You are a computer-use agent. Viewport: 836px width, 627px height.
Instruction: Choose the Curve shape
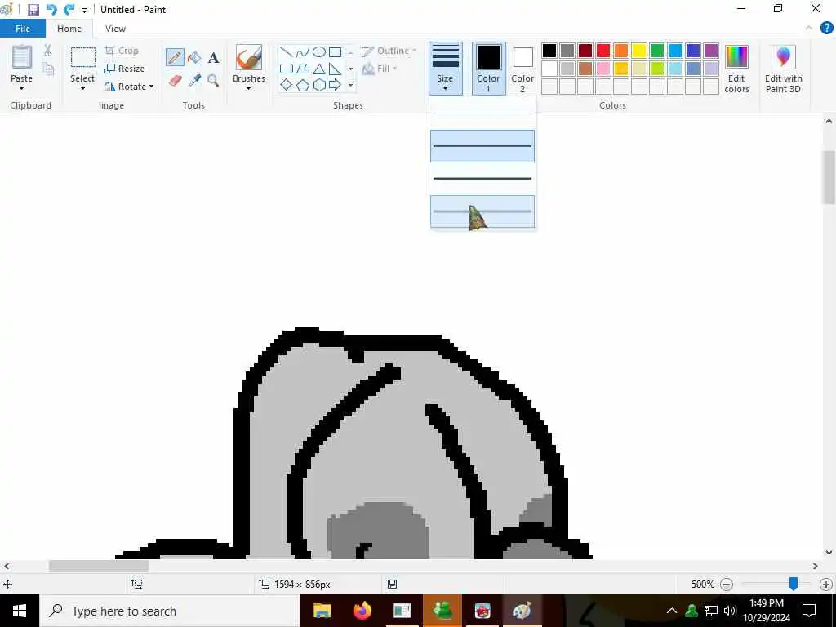[303, 51]
